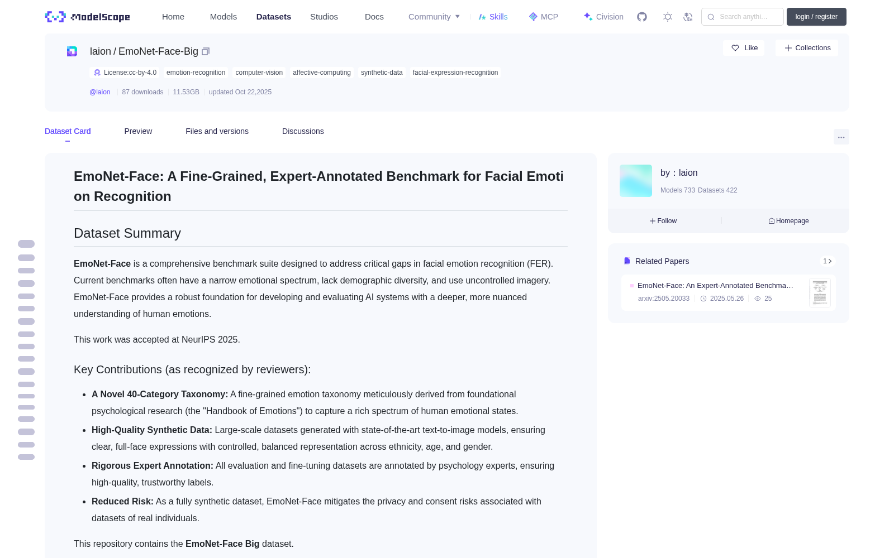Open MCP from the top navigation
This screenshot has height=558, width=894.
pos(543,17)
